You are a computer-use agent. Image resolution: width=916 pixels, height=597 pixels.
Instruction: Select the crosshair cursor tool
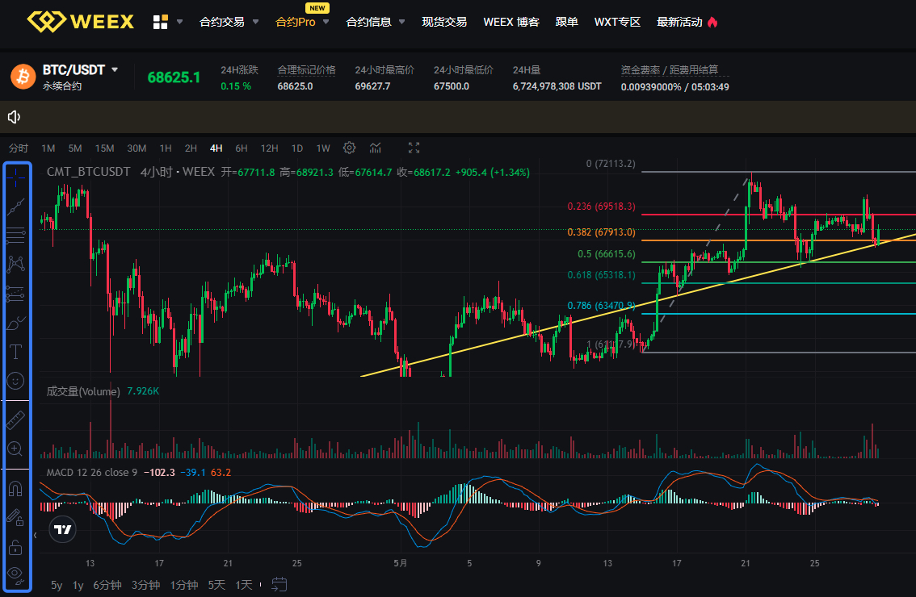(x=16, y=176)
